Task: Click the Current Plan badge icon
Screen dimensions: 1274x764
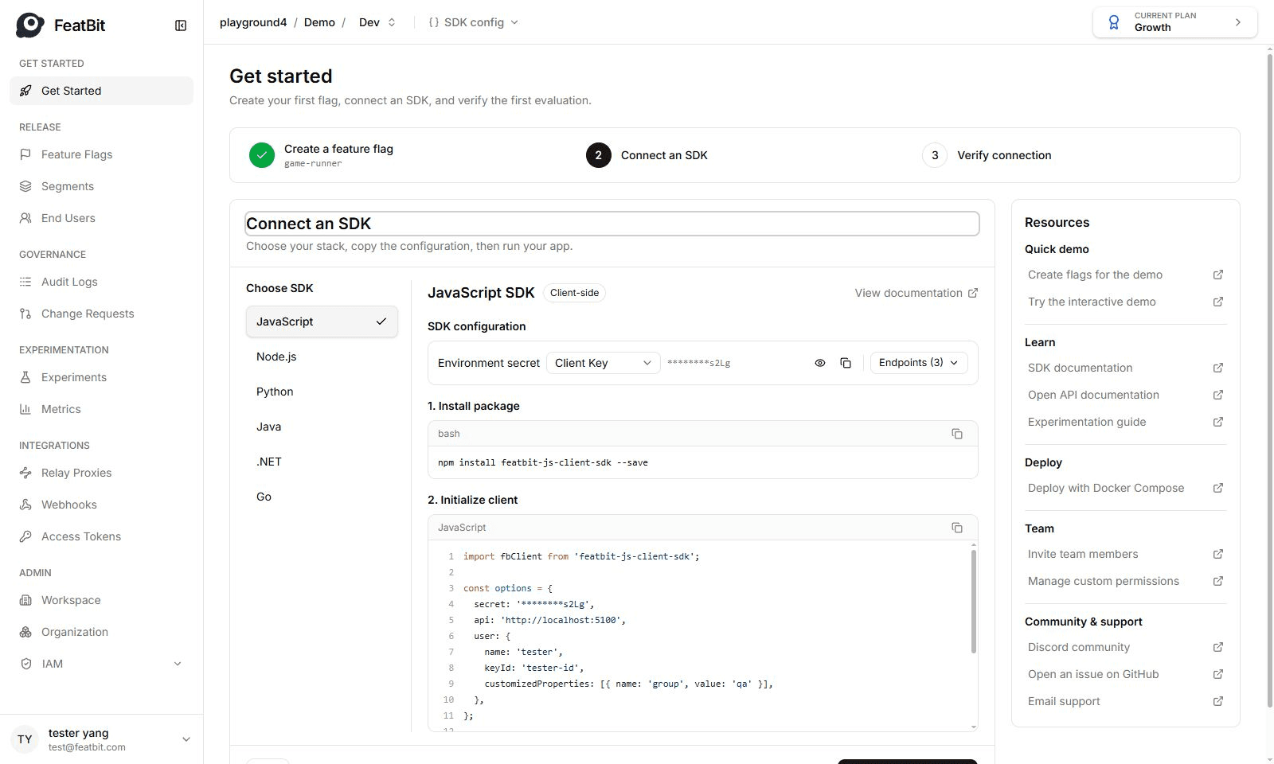Action: point(1115,22)
